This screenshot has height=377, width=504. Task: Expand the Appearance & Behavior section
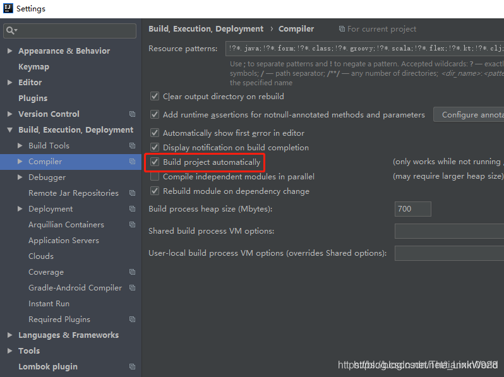pos(9,51)
